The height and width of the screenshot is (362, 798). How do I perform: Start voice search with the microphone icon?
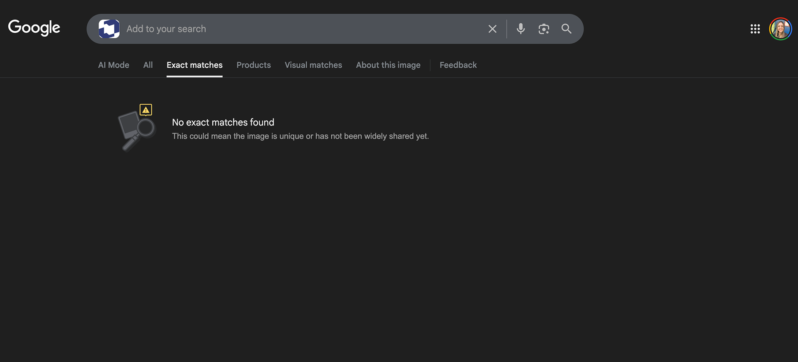point(520,29)
